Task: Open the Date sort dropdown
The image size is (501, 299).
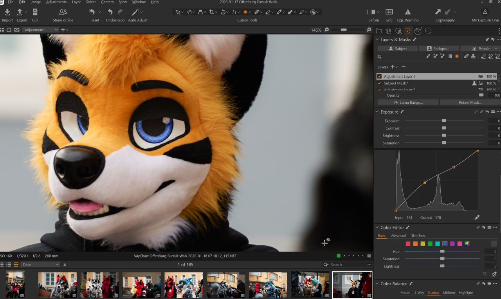Action: [x=41, y=265]
